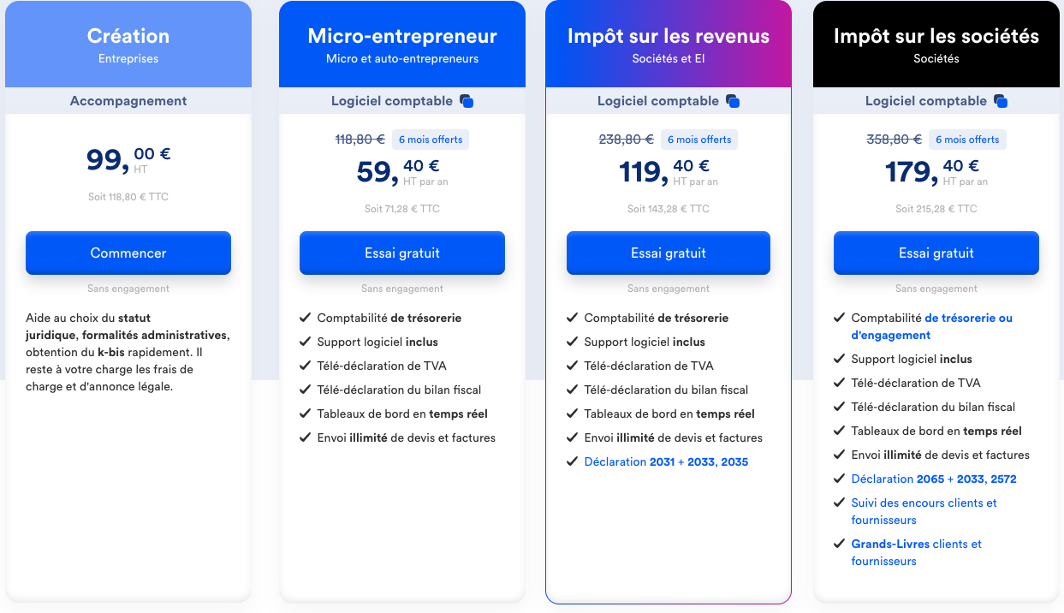Image resolution: width=1064 pixels, height=613 pixels.
Task: Click 6 mois offerts badge on Micro-entrepreneur
Action: tap(431, 140)
